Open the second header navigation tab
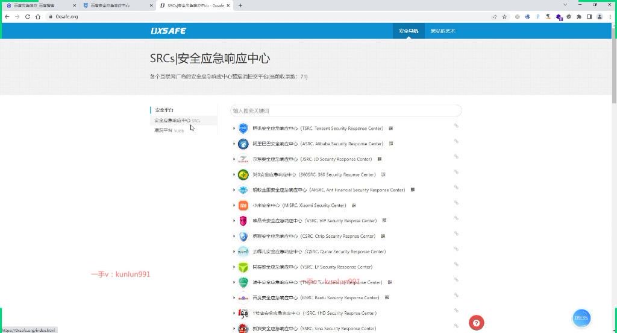Viewport: 617px width, 333px height. pos(443,31)
